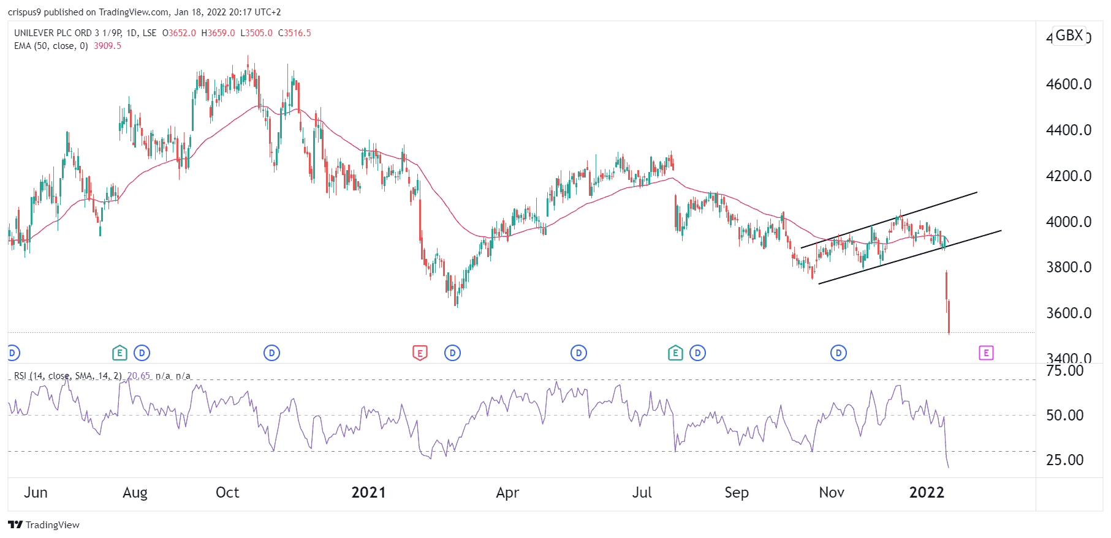Viewport: 1111px width, 538px height.
Task: Click the red earnings marker E
Action: click(x=420, y=353)
